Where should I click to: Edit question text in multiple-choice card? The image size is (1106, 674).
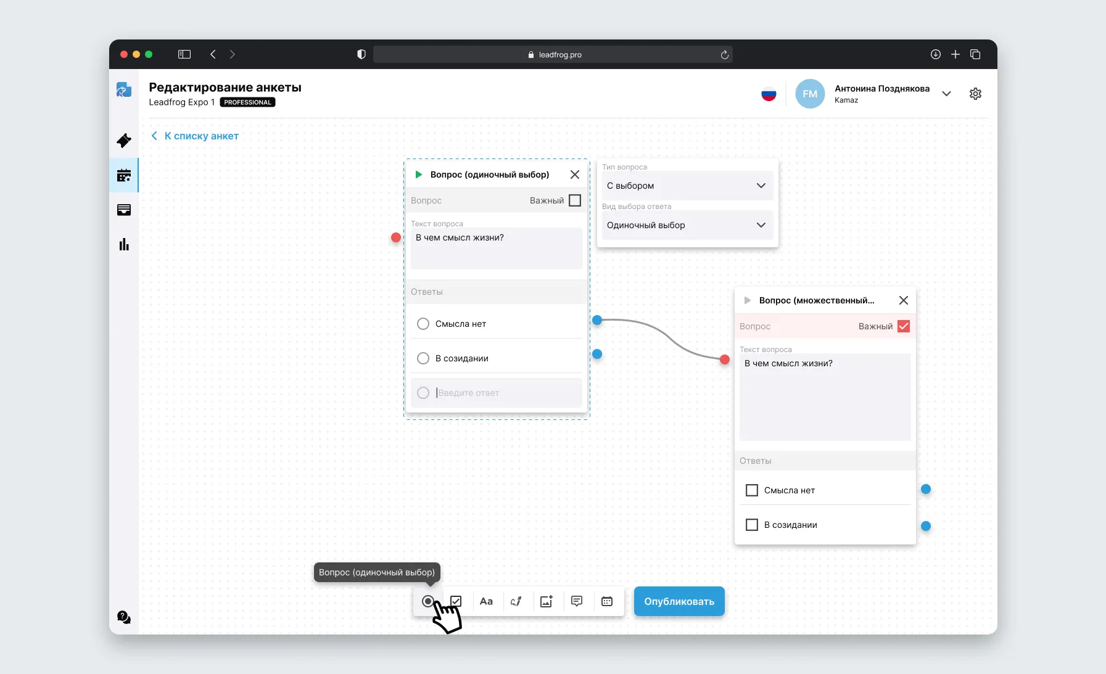click(x=825, y=397)
